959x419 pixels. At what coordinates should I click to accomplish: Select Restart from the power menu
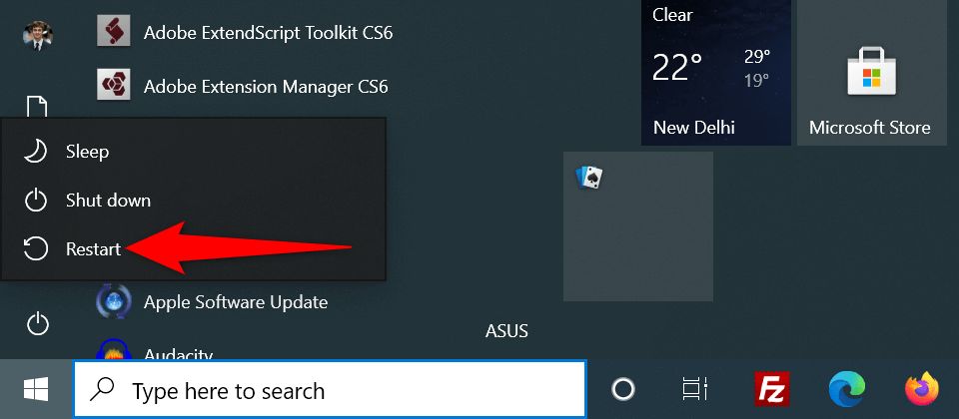(x=92, y=248)
